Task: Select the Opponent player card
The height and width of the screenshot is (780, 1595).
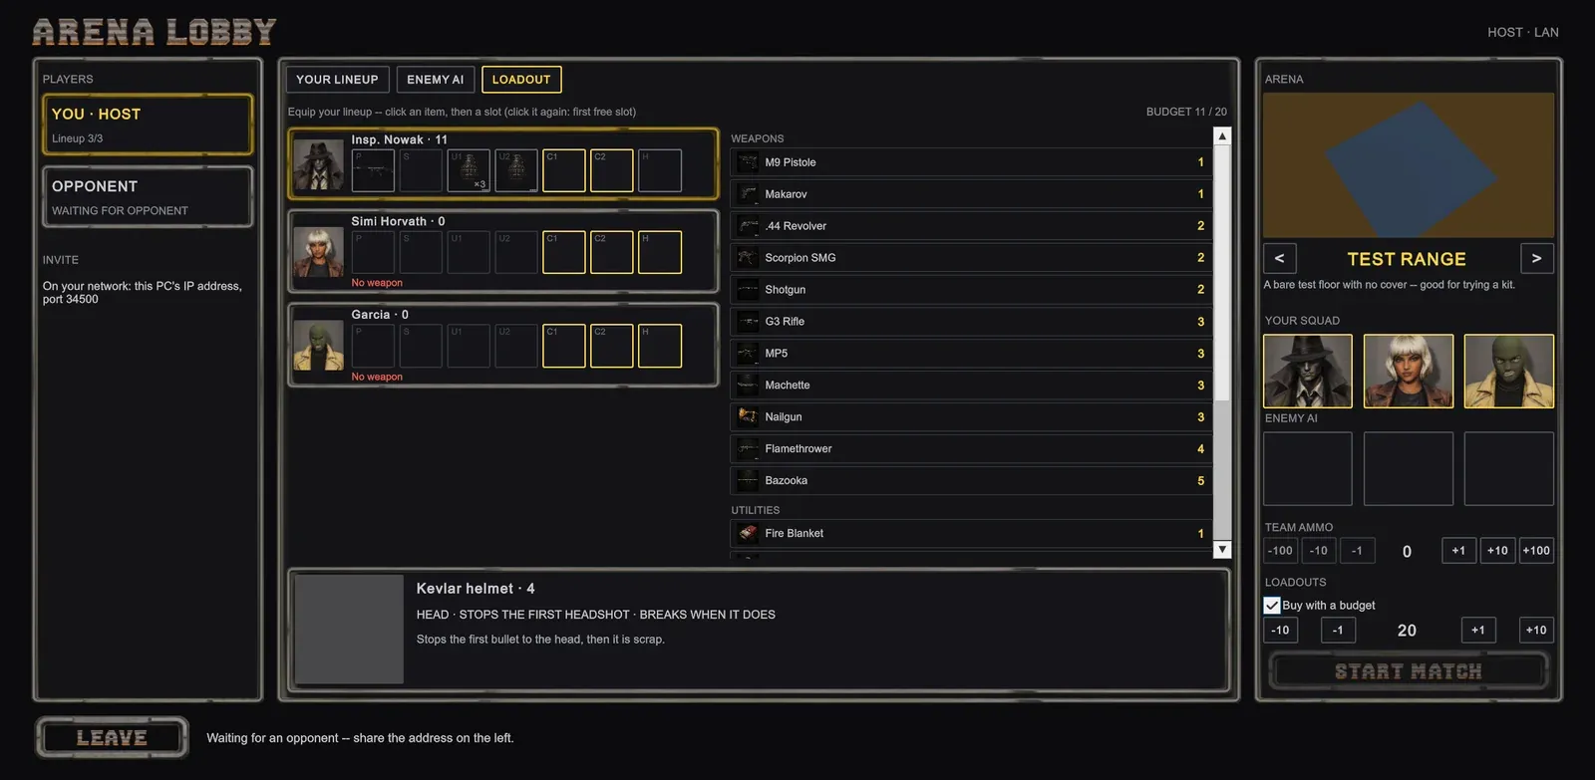Action: [x=148, y=196]
